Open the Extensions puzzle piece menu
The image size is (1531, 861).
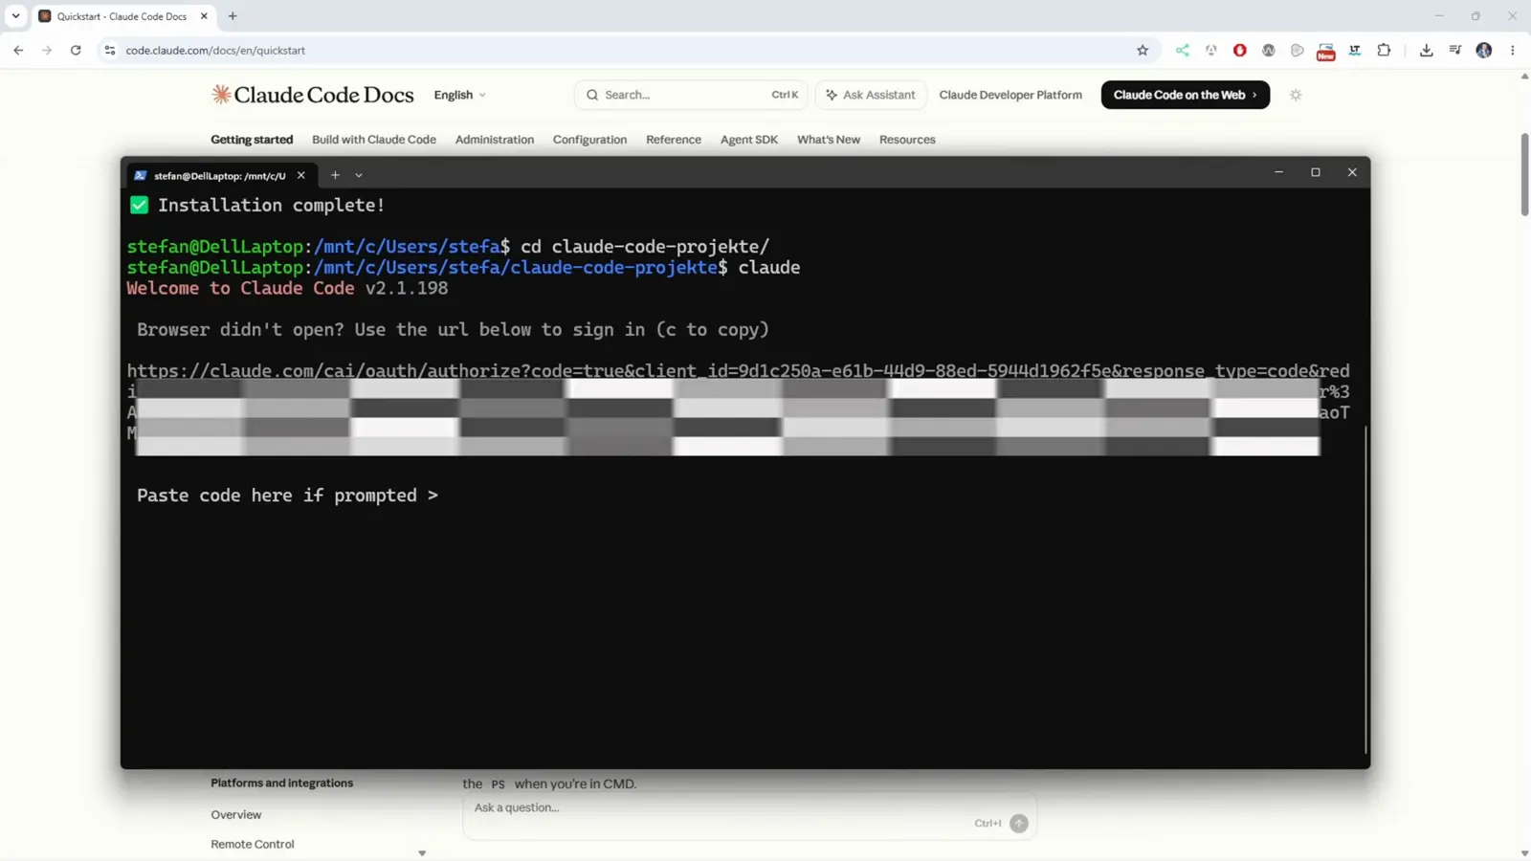click(1384, 50)
